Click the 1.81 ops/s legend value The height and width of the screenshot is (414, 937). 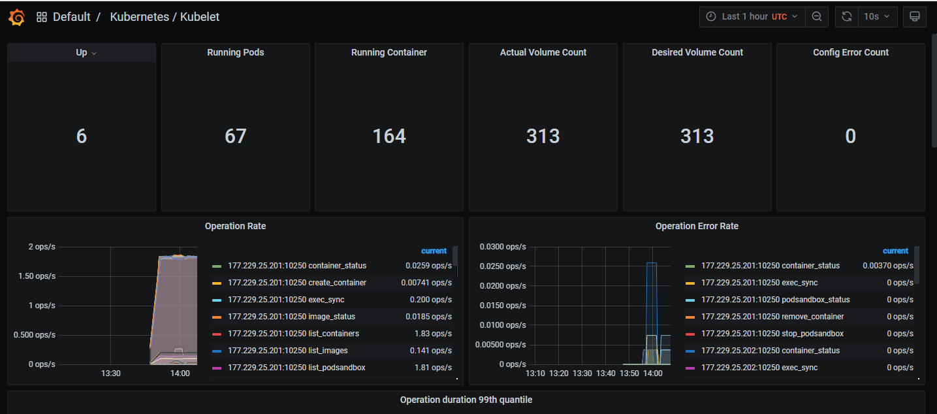pos(433,368)
